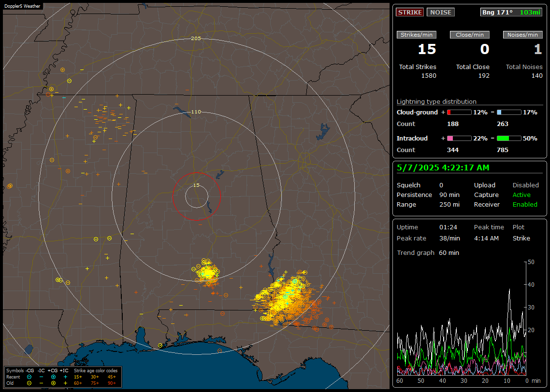550x392 pixels.
Task: Click the 90+ strike age color code
Action: pyautogui.click(x=112, y=383)
